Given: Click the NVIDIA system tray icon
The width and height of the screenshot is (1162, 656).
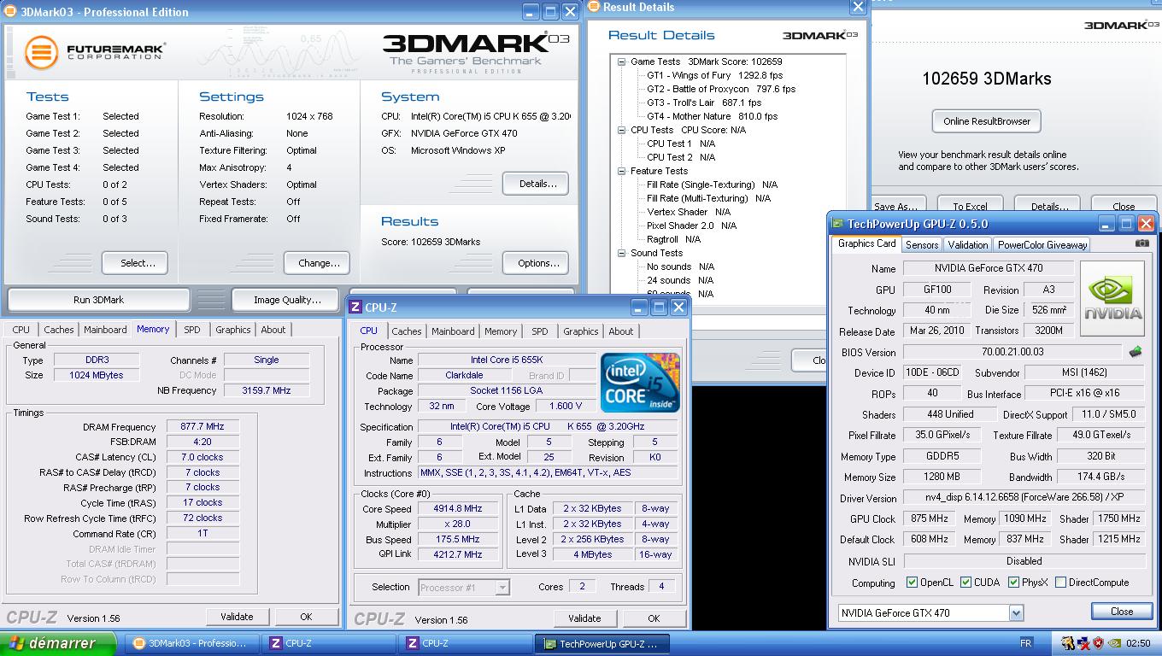Looking at the screenshot, I should (1115, 643).
